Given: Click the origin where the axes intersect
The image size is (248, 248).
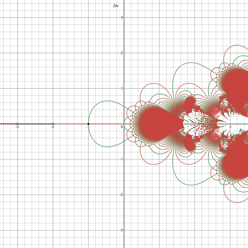Looking at the screenshot, I should click(124, 124).
